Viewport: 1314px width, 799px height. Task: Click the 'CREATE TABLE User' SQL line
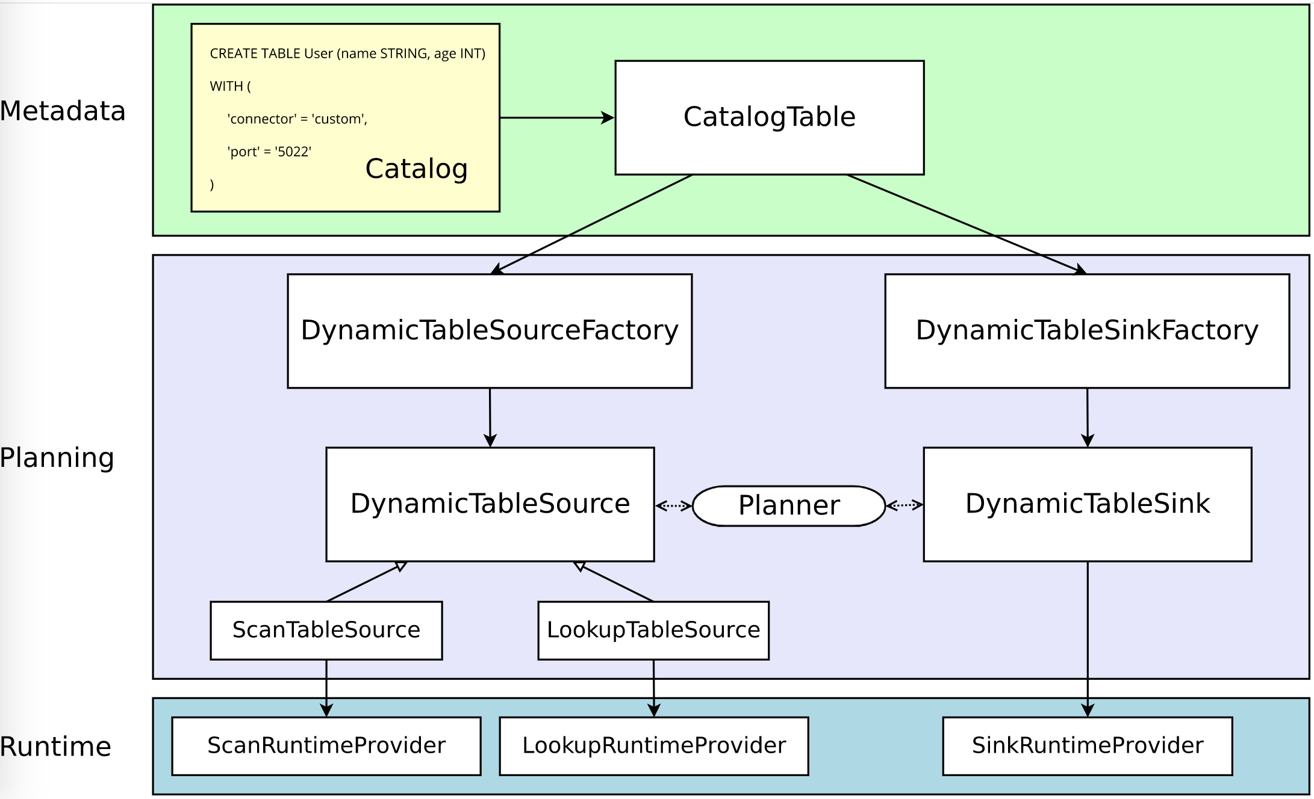coord(347,54)
